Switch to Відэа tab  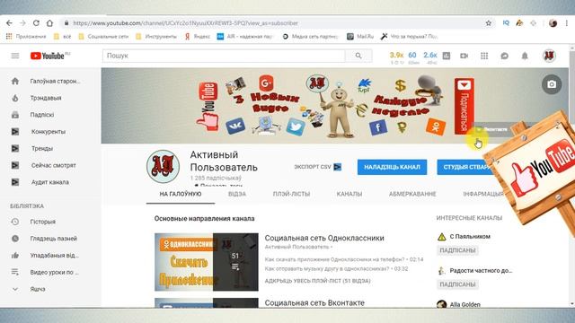pos(237,194)
